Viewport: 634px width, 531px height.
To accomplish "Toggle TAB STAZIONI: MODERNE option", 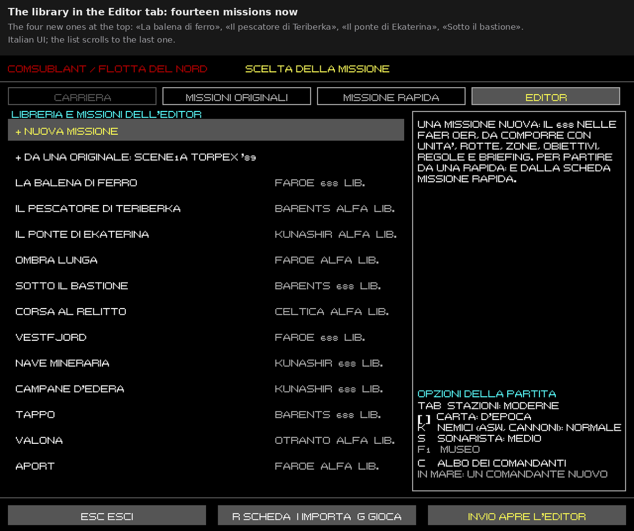I will (488, 406).
